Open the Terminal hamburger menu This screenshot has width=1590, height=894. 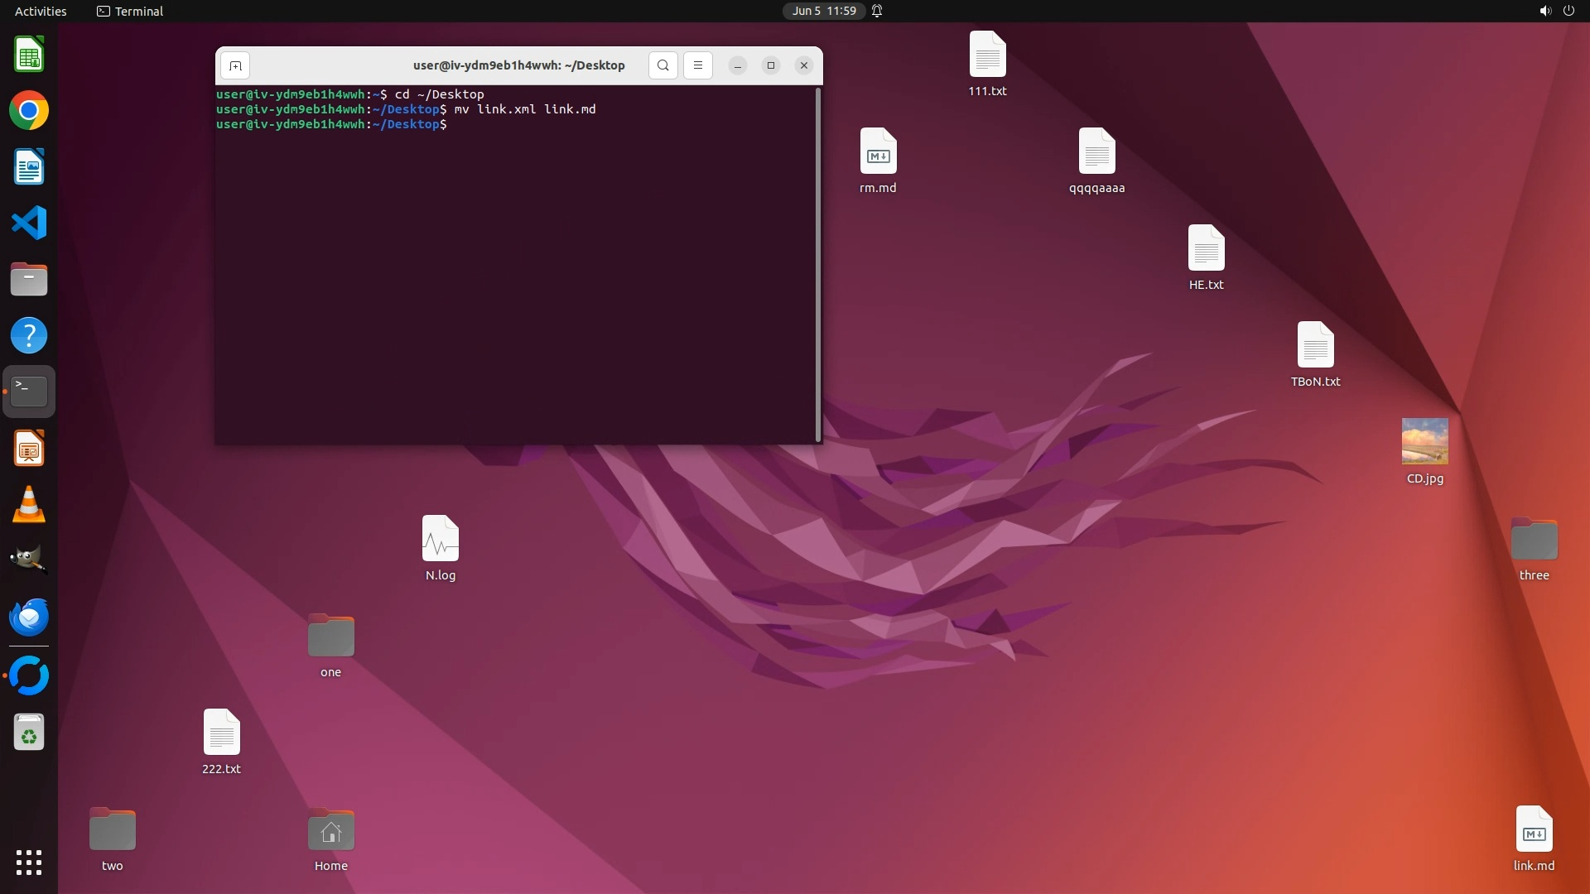point(697,65)
